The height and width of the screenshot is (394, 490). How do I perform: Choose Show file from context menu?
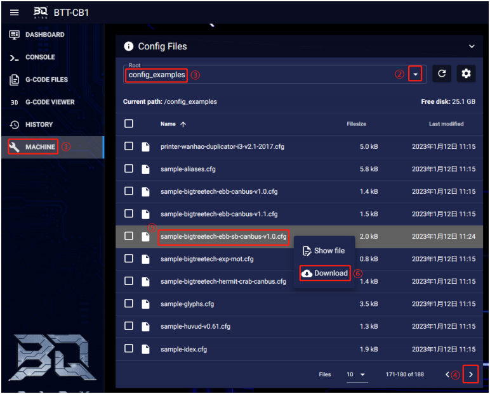coord(324,251)
